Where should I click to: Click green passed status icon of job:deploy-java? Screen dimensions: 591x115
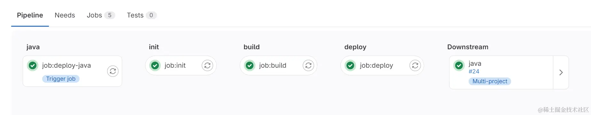[x=33, y=65]
